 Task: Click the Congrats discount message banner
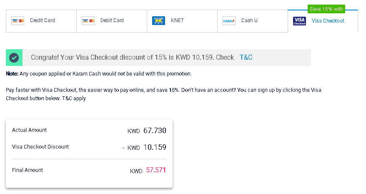158,58
